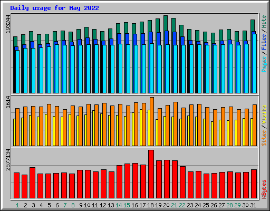This screenshot has width=270, height=211.
Task: Click the orange Visits bar for day 18
Action: (152, 121)
